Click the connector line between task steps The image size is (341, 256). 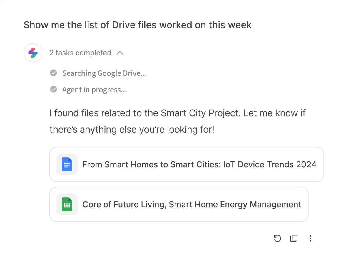(x=54, y=81)
